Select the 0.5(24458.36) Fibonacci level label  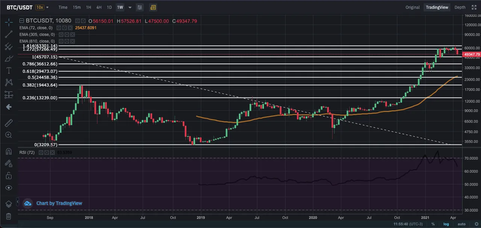coord(42,77)
